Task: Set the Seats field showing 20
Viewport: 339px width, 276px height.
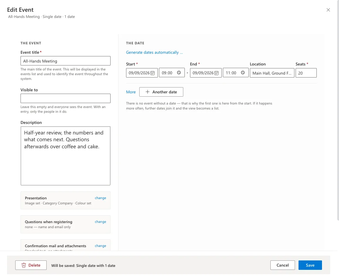Action: (306, 73)
